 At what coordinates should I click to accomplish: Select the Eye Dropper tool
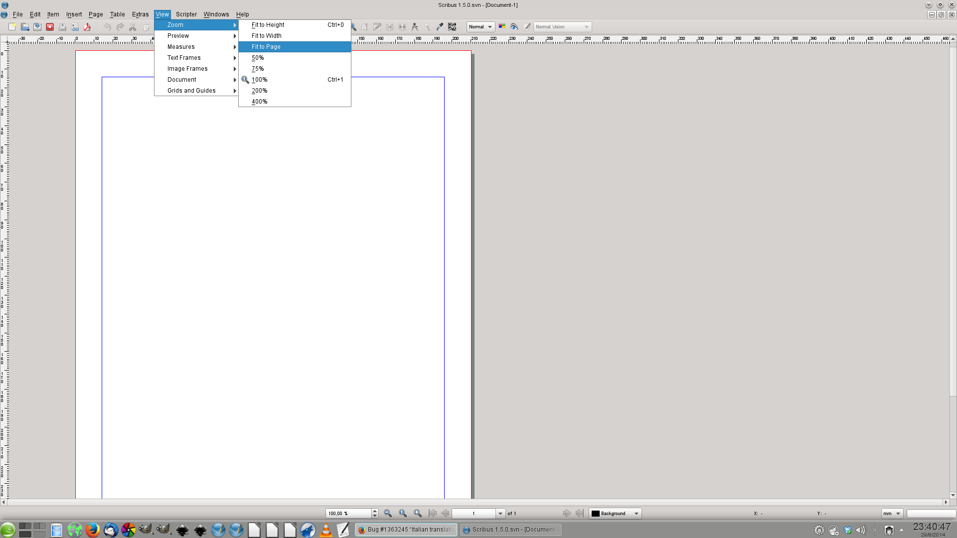click(440, 27)
